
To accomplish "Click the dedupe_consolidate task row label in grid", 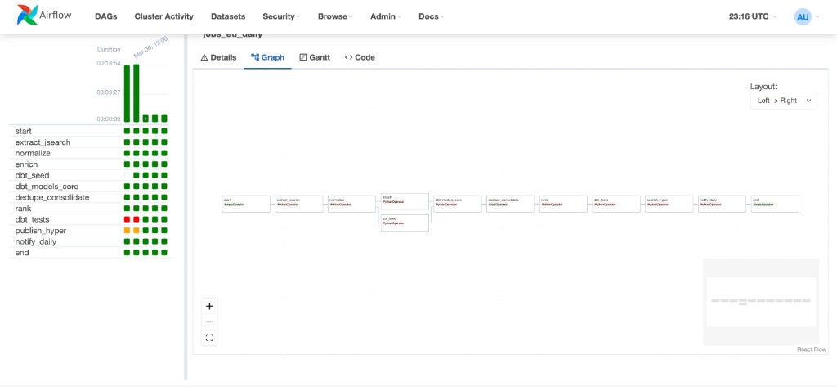I will (x=52, y=197).
